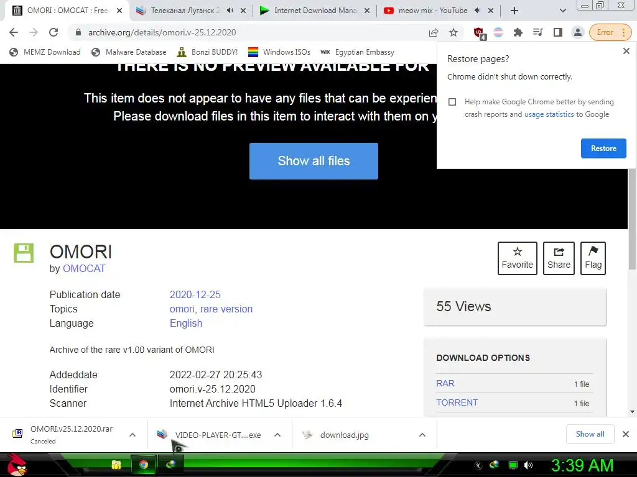Open the striped flag extension icon

coord(498,32)
